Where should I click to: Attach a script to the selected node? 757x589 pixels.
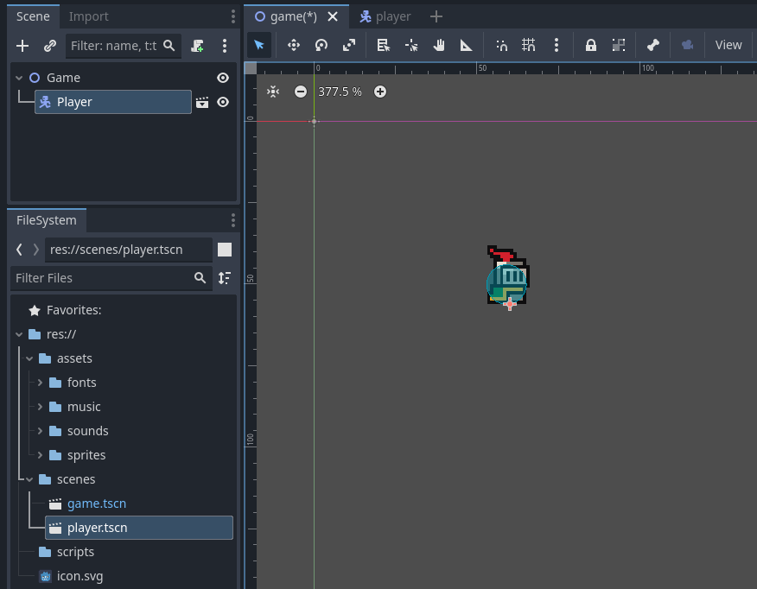198,46
